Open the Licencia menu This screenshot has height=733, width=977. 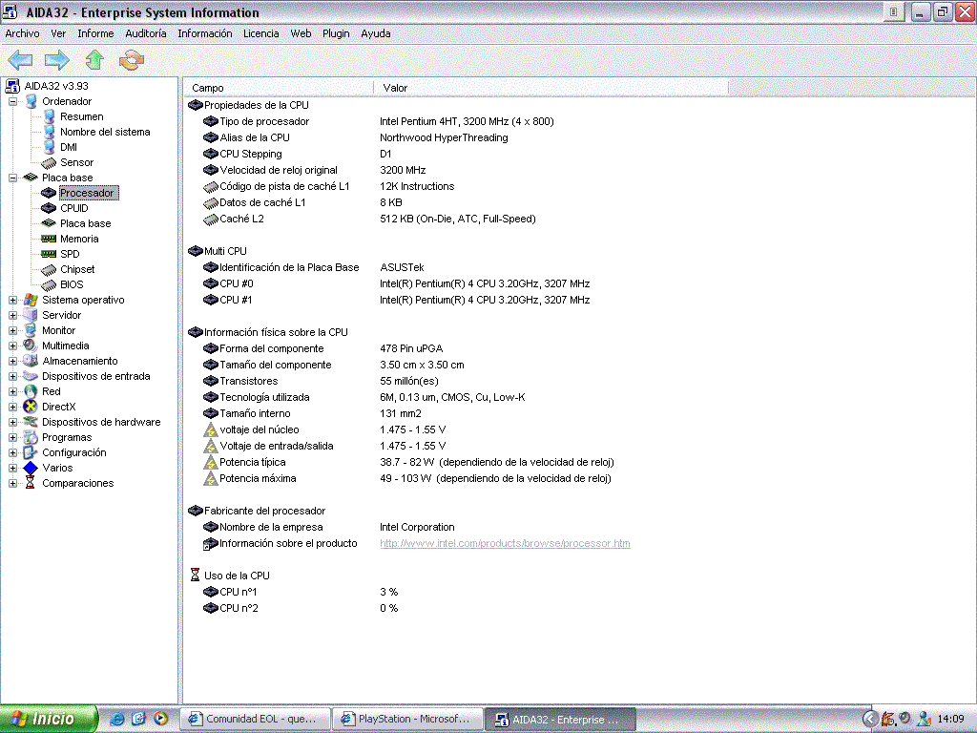[261, 33]
